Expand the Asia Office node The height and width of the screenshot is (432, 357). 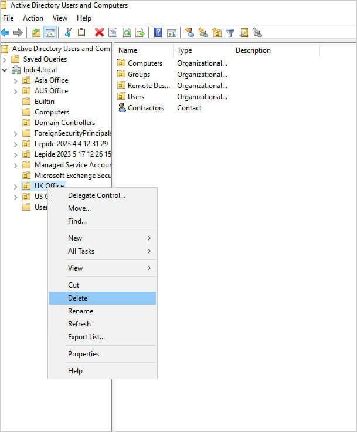[16, 81]
